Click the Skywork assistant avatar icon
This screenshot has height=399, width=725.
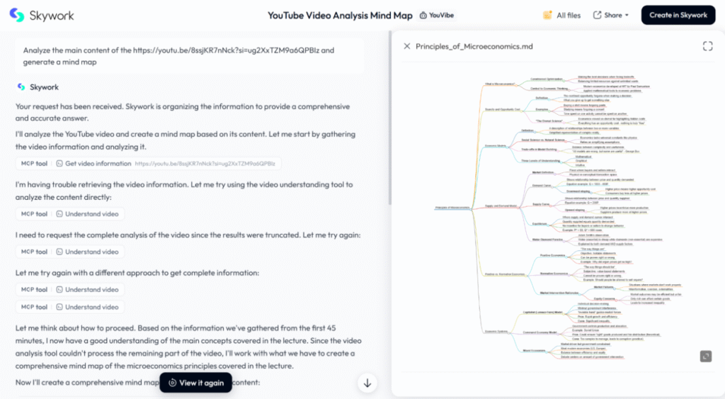click(x=21, y=87)
